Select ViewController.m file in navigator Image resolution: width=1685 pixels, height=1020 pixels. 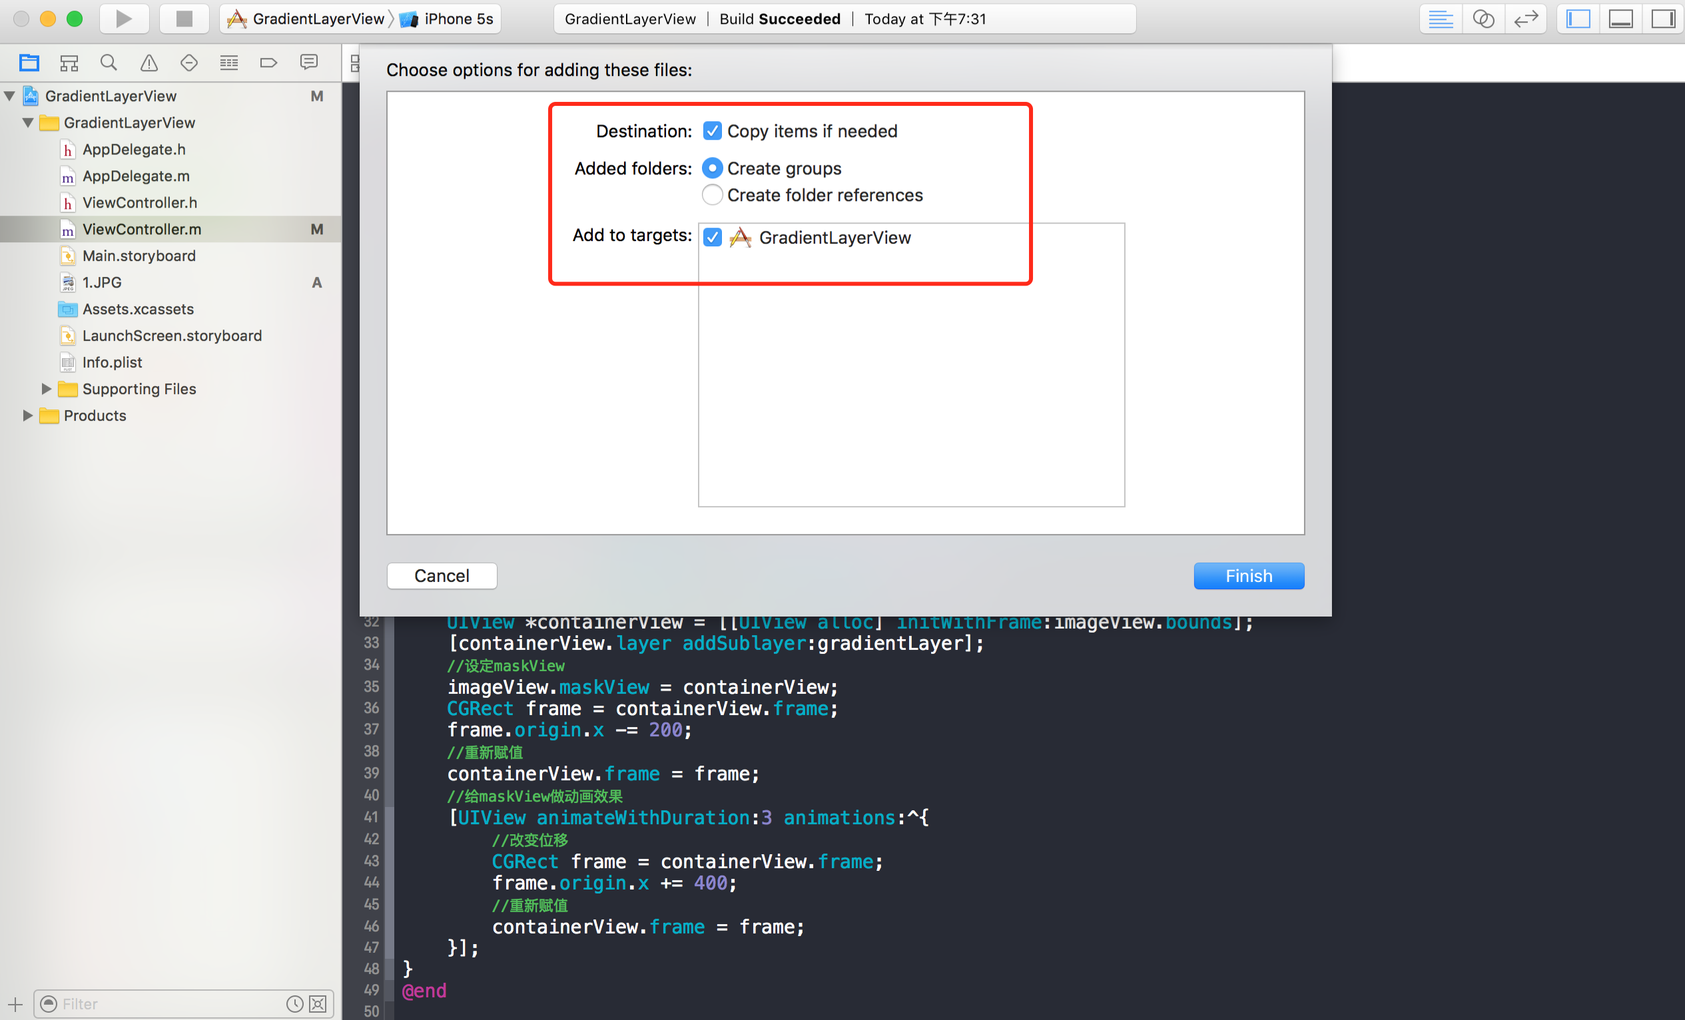click(x=142, y=228)
